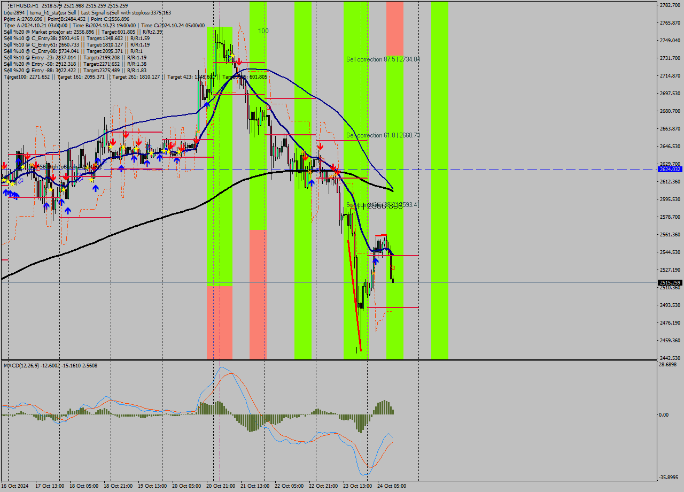684x492 pixels.
Task: Click the 19 Oct 13:00 time label
Action: pyautogui.click(x=151, y=486)
